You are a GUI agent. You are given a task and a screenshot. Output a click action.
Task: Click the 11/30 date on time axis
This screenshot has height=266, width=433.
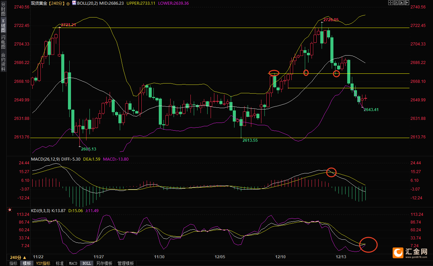point(159,257)
